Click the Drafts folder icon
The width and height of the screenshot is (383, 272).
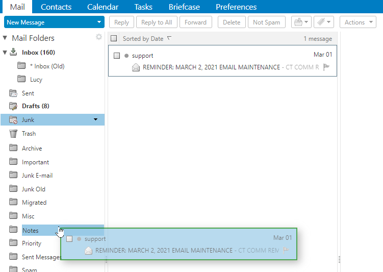13,106
